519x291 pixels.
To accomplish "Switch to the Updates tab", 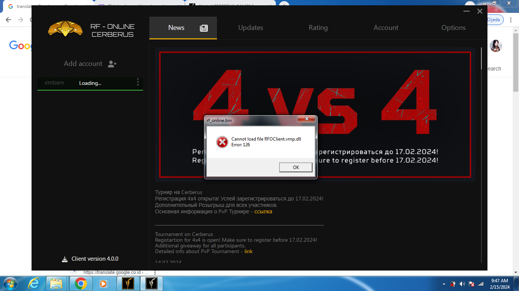I will click(x=250, y=28).
